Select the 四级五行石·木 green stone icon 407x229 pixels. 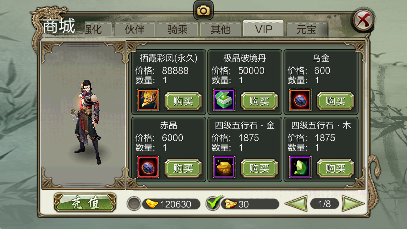(300, 167)
